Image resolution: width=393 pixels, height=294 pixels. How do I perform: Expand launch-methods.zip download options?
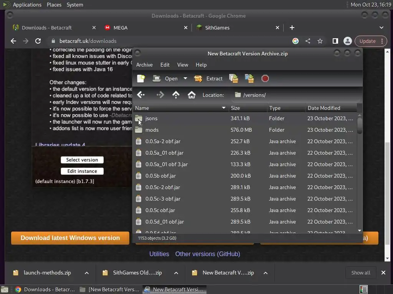pos(87,273)
